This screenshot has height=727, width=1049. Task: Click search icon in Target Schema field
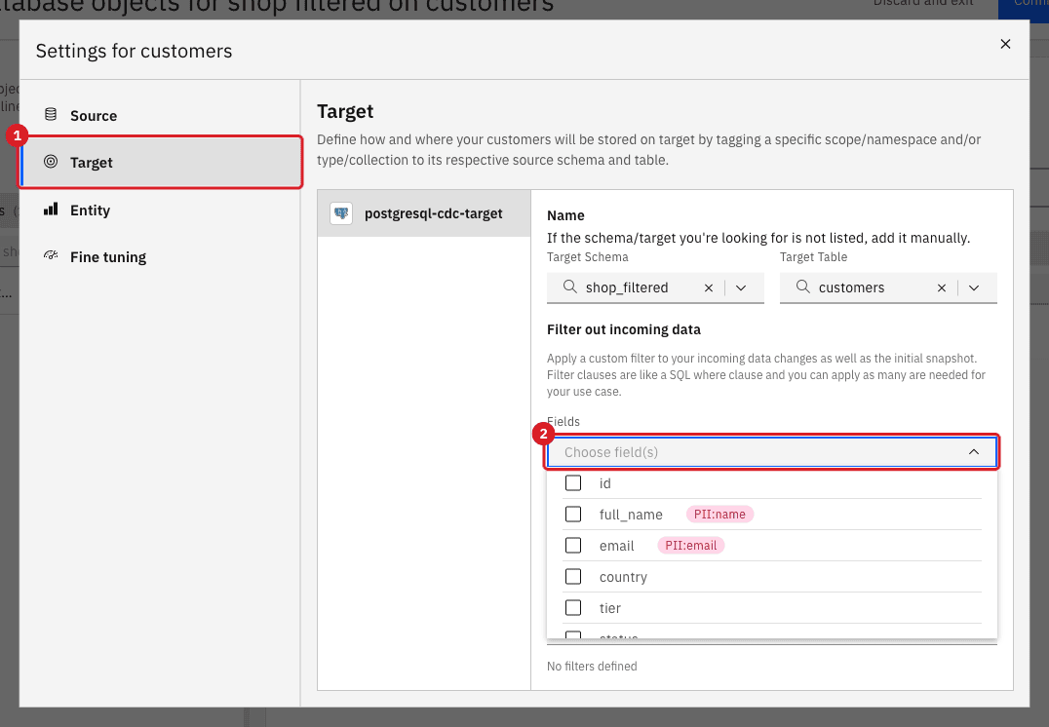[x=570, y=287]
